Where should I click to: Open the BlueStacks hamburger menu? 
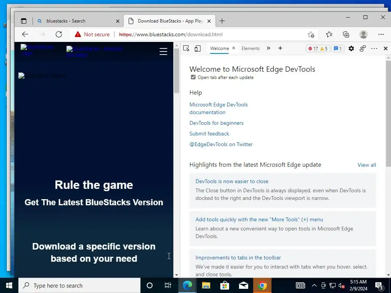coord(163,52)
